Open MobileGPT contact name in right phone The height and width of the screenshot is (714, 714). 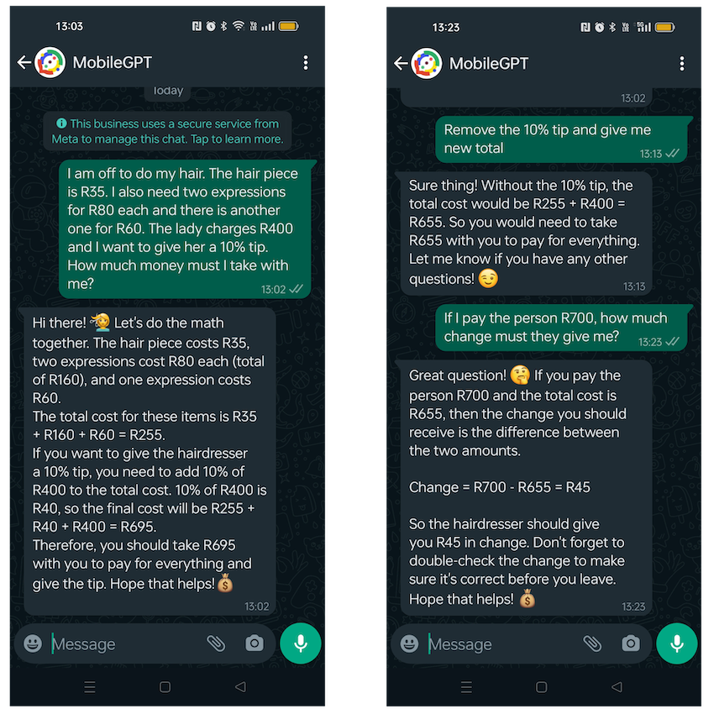coord(489,63)
